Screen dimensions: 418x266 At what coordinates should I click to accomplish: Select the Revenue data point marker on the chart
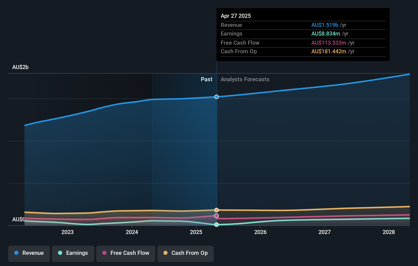point(216,97)
